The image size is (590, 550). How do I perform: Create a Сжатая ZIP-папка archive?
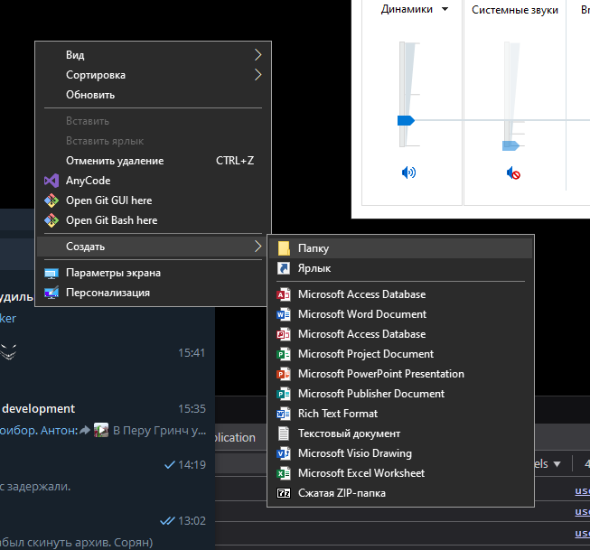pos(401,493)
